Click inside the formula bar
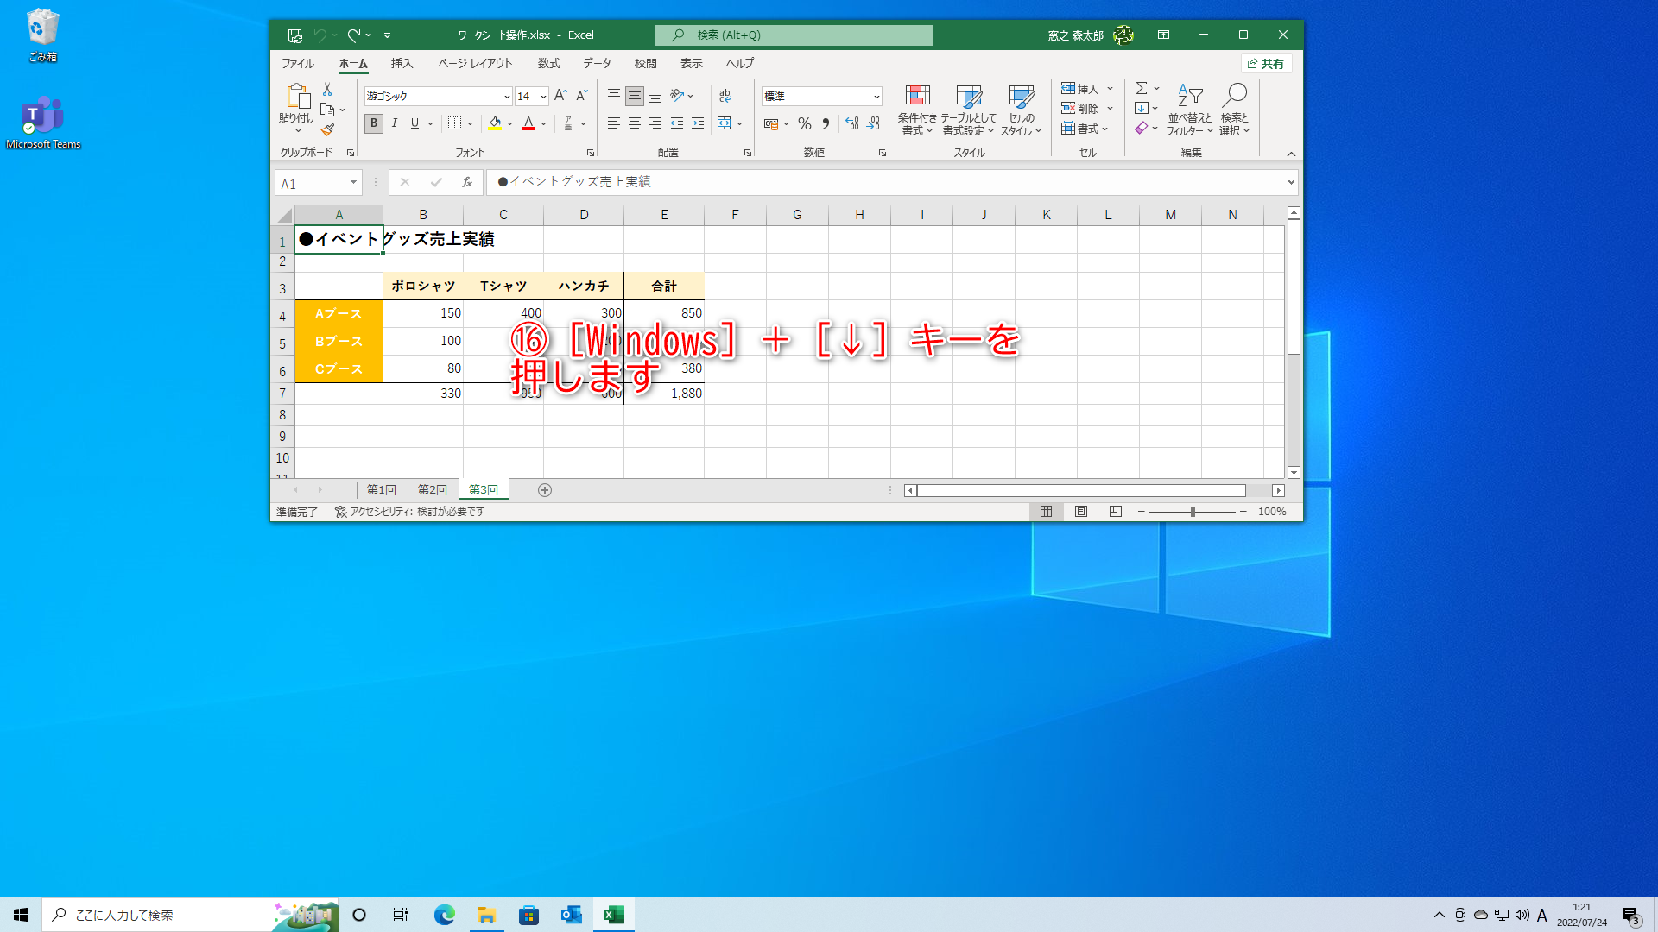 coord(777,182)
